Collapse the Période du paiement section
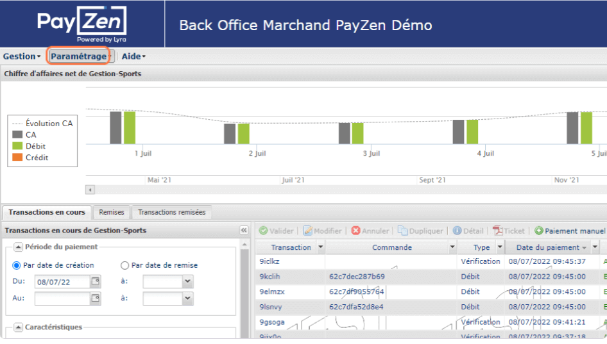Image resolution: width=607 pixels, height=344 pixels. (18, 247)
